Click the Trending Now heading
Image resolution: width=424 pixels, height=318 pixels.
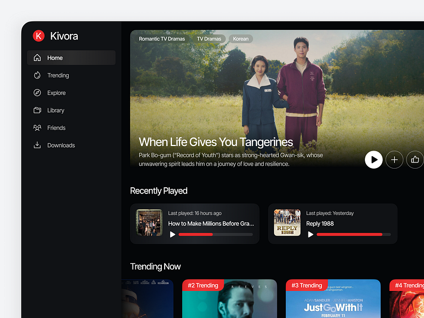(155, 267)
